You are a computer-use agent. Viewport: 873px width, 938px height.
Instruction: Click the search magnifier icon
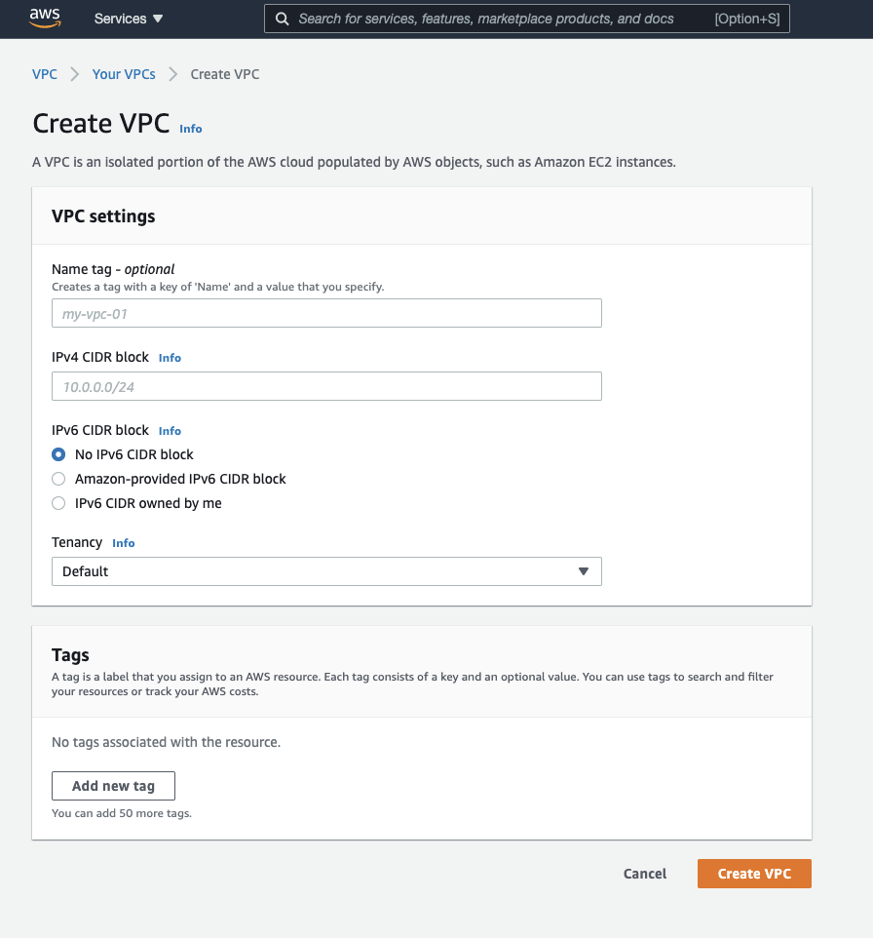tap(282, 19)
